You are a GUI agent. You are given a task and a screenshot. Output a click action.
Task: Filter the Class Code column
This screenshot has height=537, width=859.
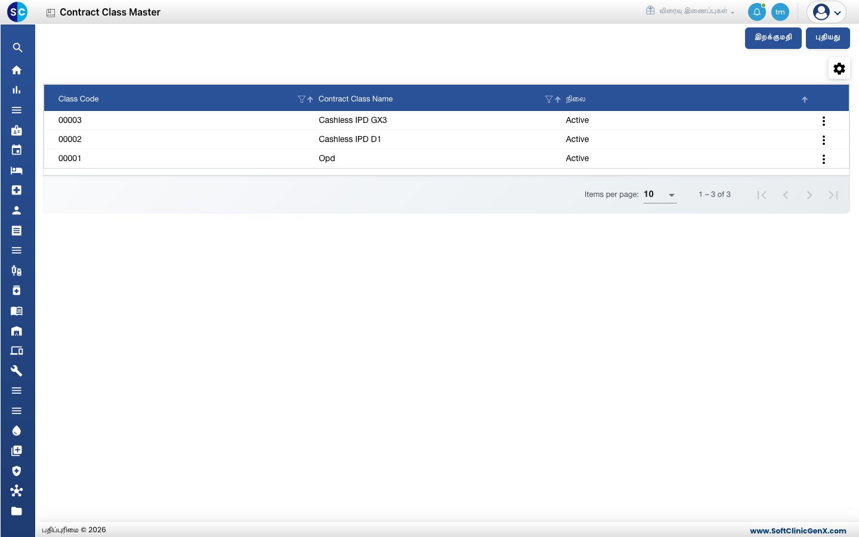[301, 99]
